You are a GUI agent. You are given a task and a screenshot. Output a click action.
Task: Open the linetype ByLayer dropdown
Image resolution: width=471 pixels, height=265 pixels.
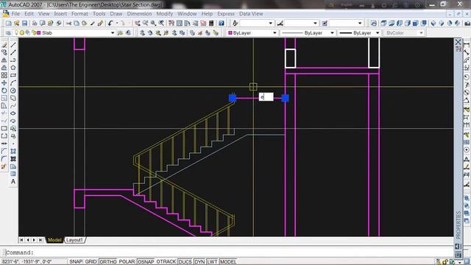coord(332,32)
